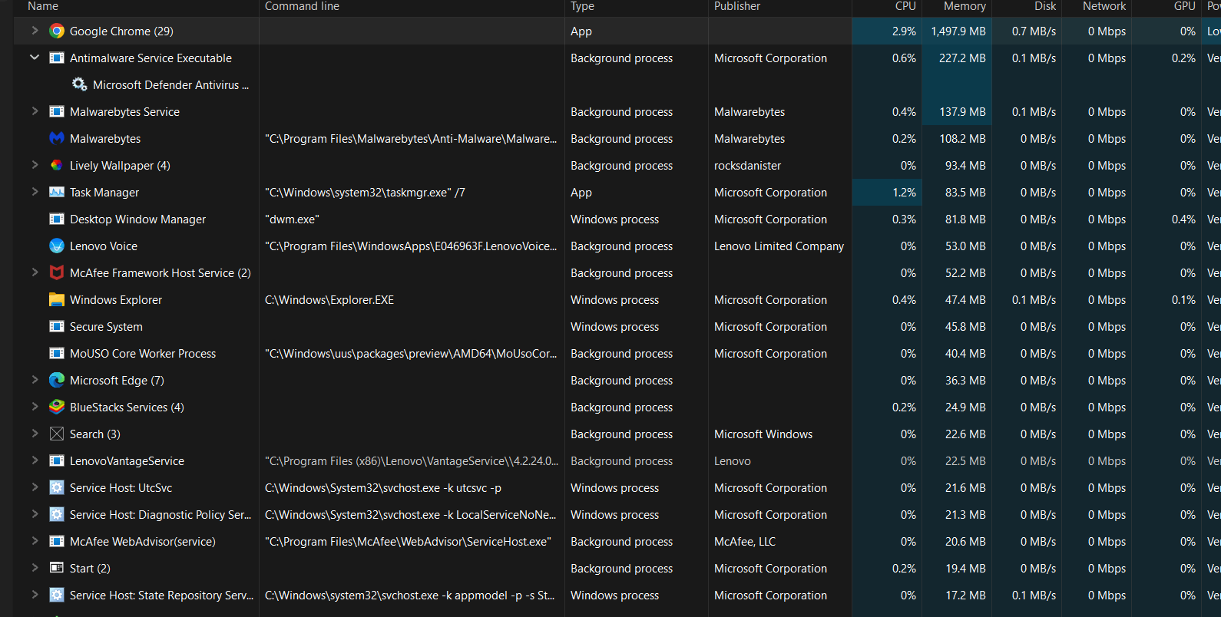Image resolution: width=1221 pixels, height=617 pixels.
Task: Sort by the Type column header
Action: coord(582,6)
